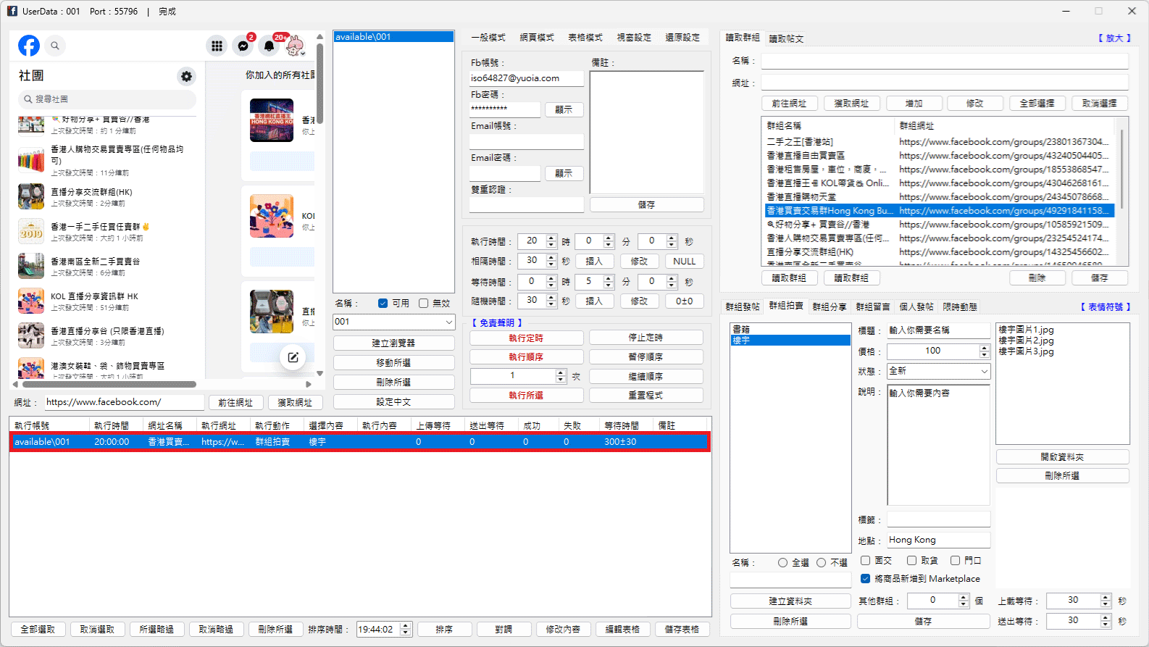The width and height of the screenshot is (1149, 647).
Task: Enable the 門口 checkbox
Action: coord(955,560)
